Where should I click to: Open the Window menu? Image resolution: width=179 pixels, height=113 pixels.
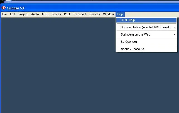point(108,14)
